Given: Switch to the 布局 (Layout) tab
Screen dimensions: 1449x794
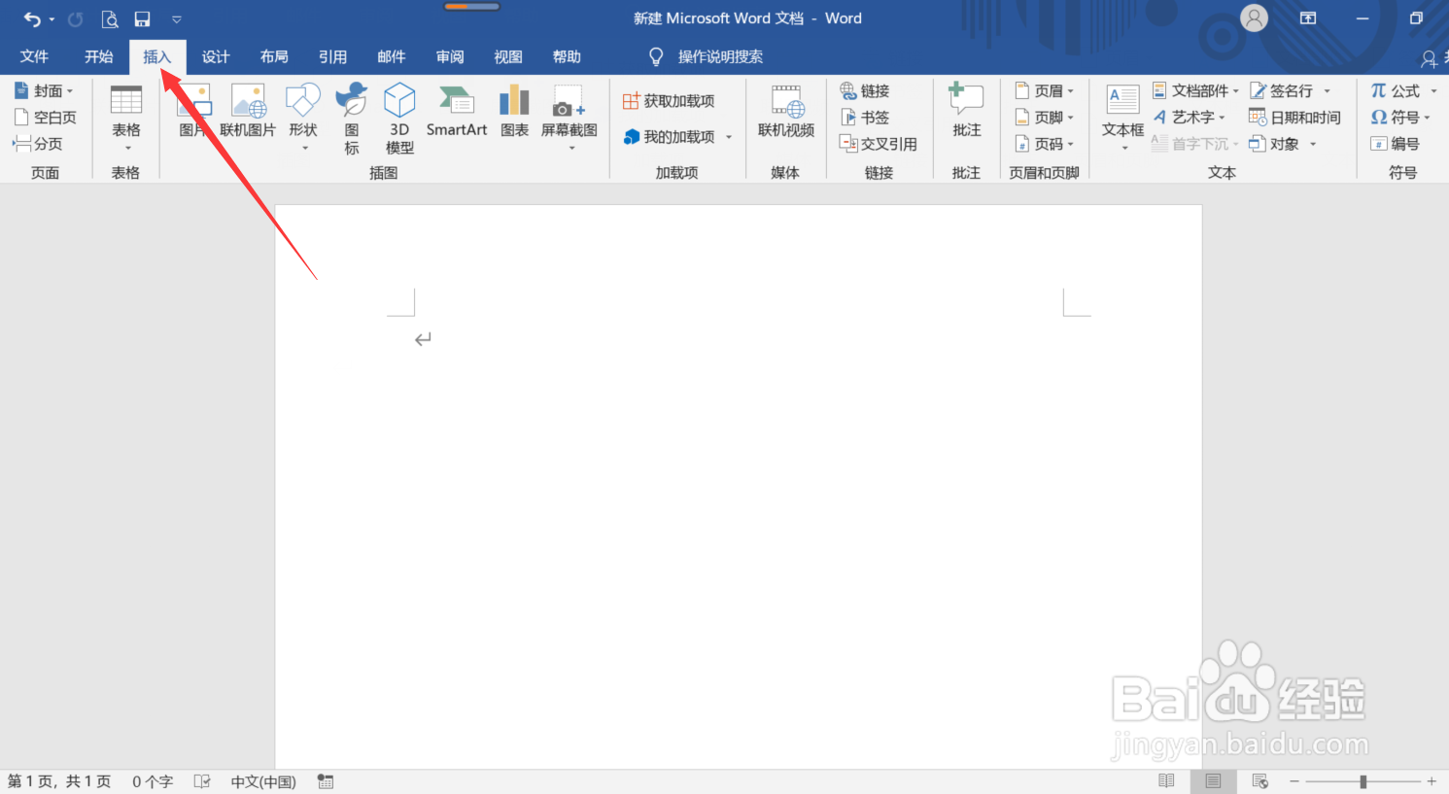Looking at the screenshot, I should pyautogui.click(x=274, y=56).
